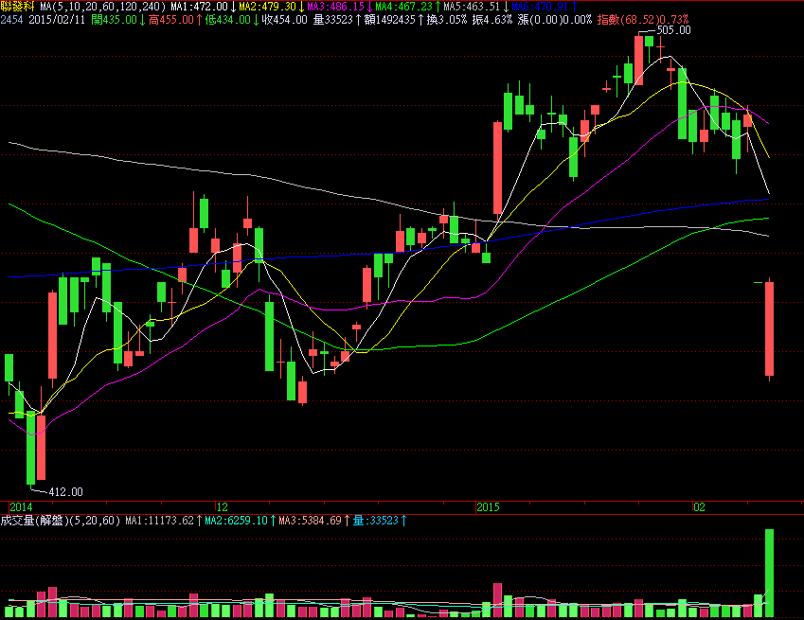Select the 12 month marker on the time axis
The width and height of the screenshot is (804, 620).
222,507
